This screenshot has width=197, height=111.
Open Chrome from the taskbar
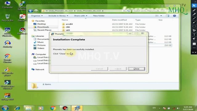pos(53,108)
